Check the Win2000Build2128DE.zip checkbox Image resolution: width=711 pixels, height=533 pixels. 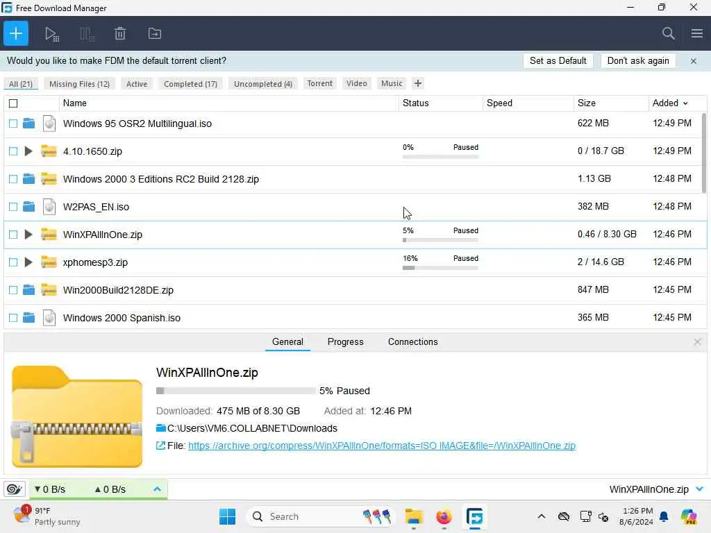click(x=13, y=290)
